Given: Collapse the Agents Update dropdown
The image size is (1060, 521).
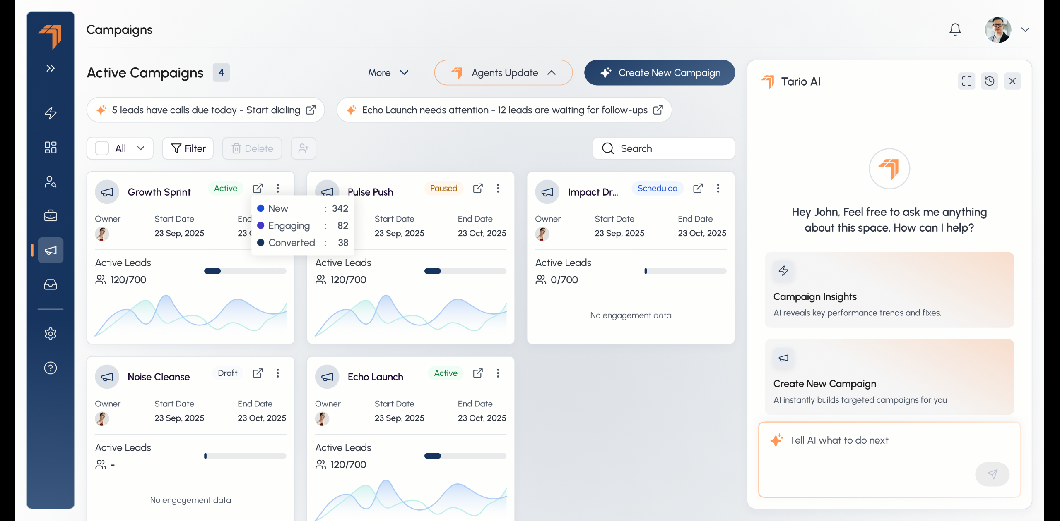Looking at the screenshot, I should tap(503, 73).
